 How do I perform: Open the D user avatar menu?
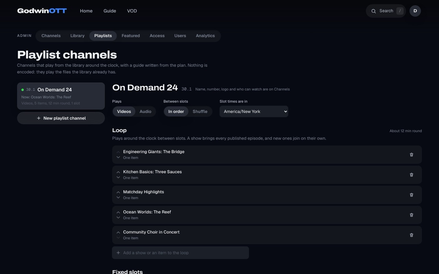pyautogui.click(x=415, y=11)
